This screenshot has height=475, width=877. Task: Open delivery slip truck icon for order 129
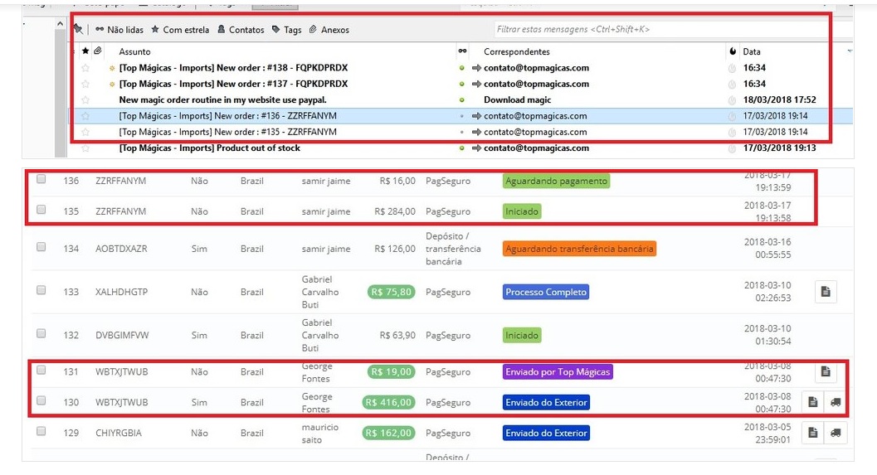tap(836, 433)
